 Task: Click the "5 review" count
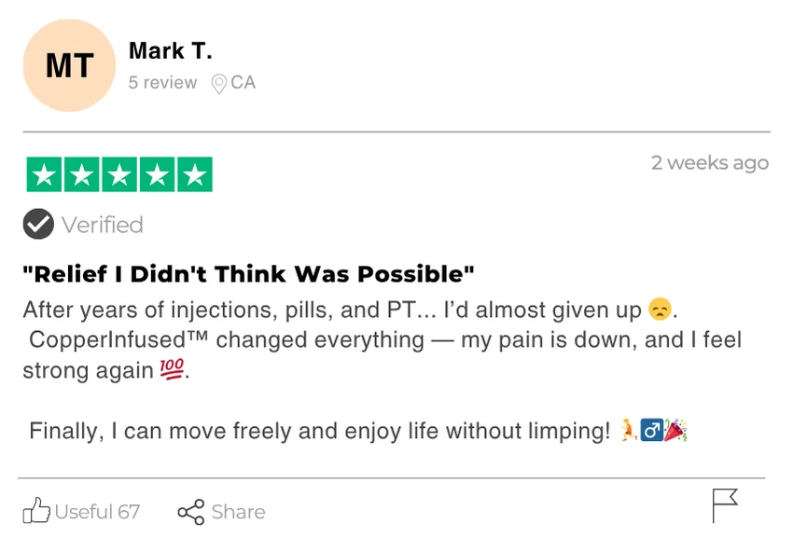click(x=162, y=83)
